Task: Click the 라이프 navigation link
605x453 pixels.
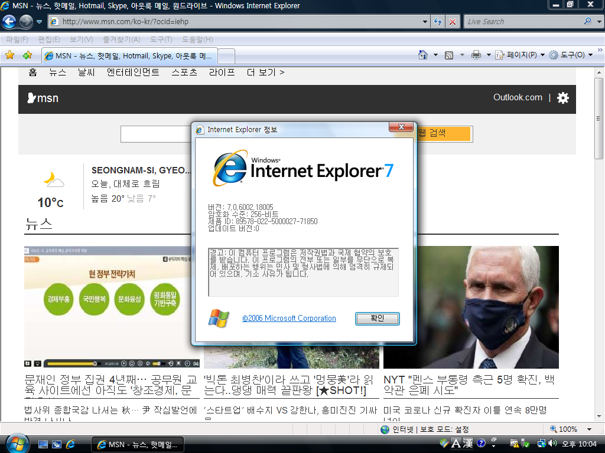Action: [222, 72]
